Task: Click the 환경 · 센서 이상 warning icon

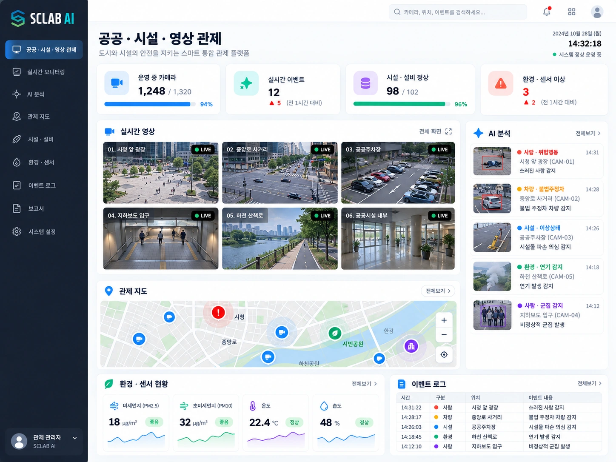Action: click(501, 83)
